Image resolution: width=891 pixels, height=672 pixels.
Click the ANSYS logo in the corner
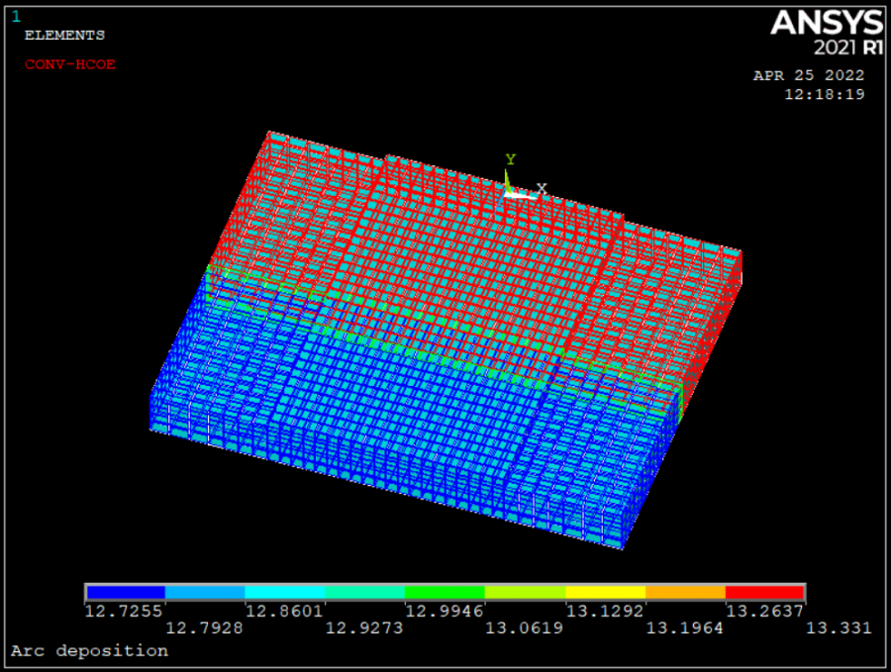[825, 22]
